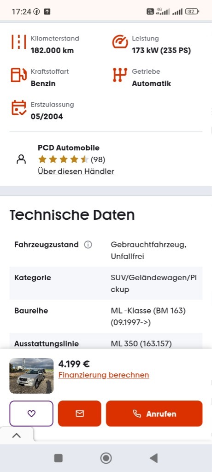This screenshot has height=472, width=212.
Task: Tap the dealer person icon
Action: (21, 159)
